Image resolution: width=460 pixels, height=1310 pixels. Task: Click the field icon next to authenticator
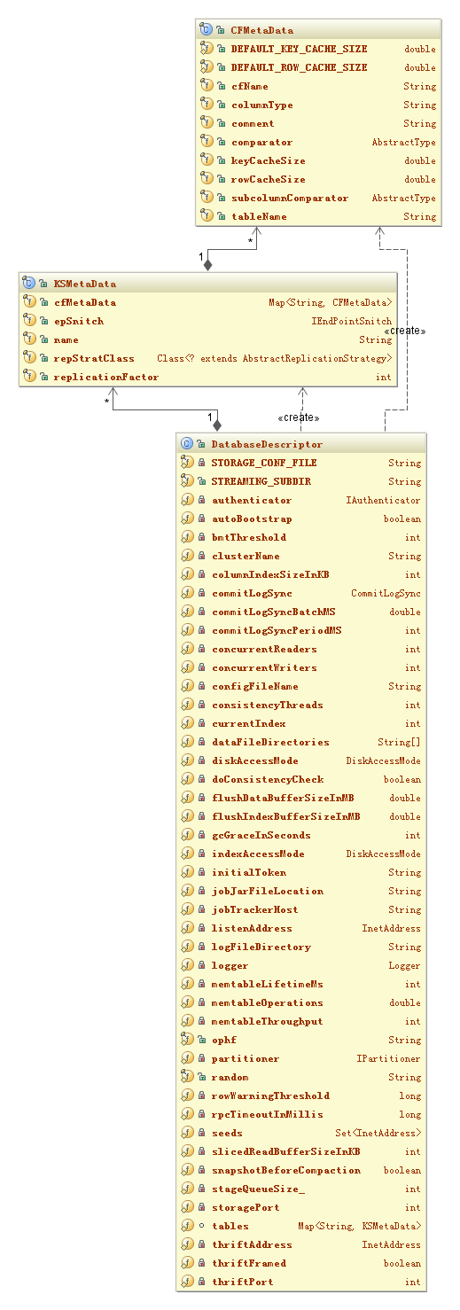click(x=186, y=500)
